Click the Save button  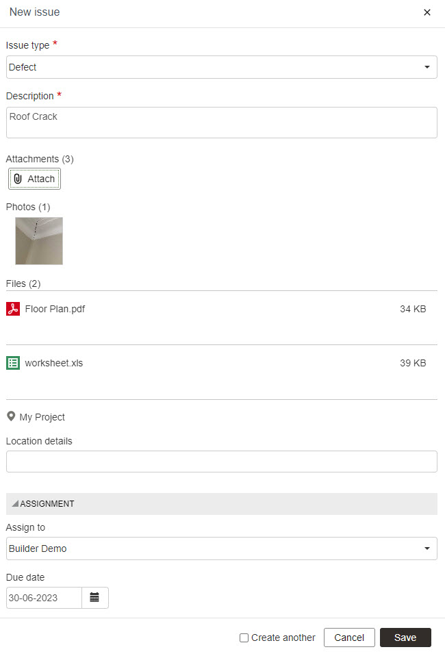coord(405,638)
